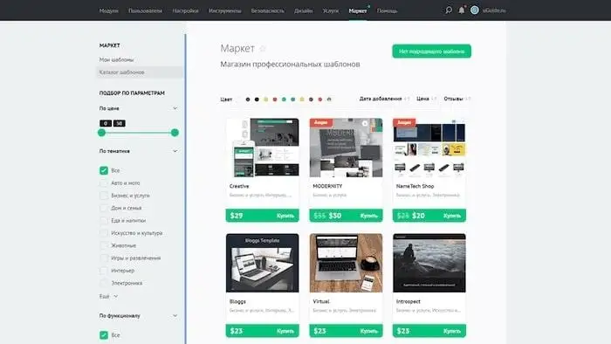The width and height of the screenshot is (611, 344).
Task: Open the MODERNITY template thumbnail
Action: coord(346,148)
